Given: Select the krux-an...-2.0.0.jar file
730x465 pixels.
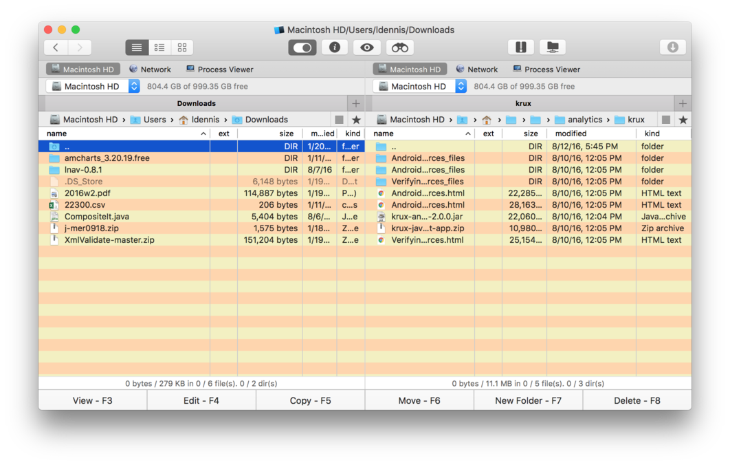Looking at the screenshot, I should pos(529,216).
